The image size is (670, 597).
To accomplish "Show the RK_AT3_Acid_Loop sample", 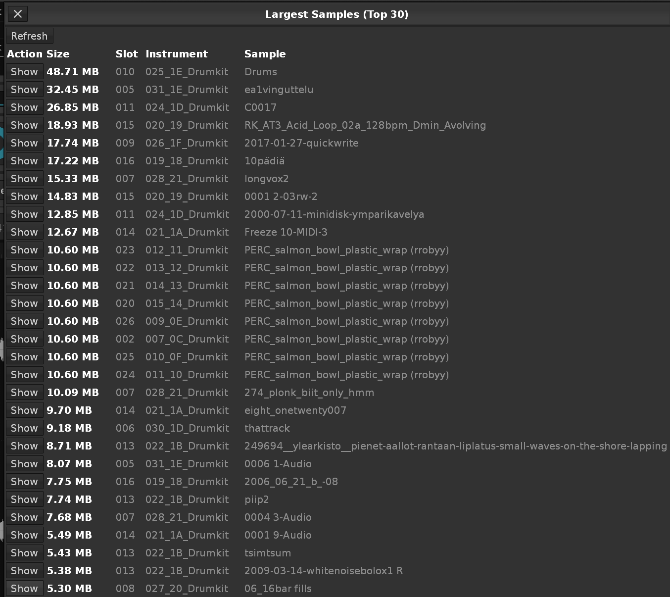I will tap(24, 125).
